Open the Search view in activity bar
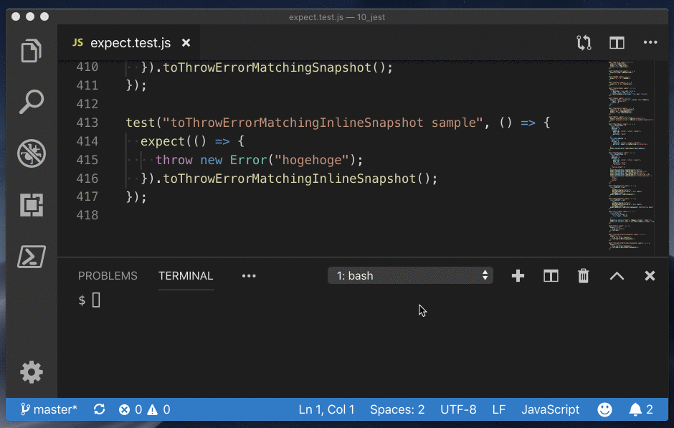This screenshot has height=428, width=674. [32, 102]
